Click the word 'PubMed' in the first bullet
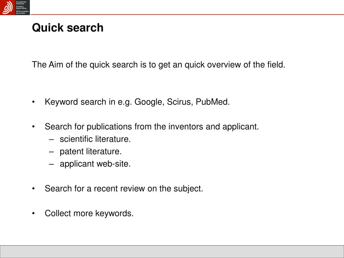The width and height of the screenshot is (344, 258). [212, 102]
